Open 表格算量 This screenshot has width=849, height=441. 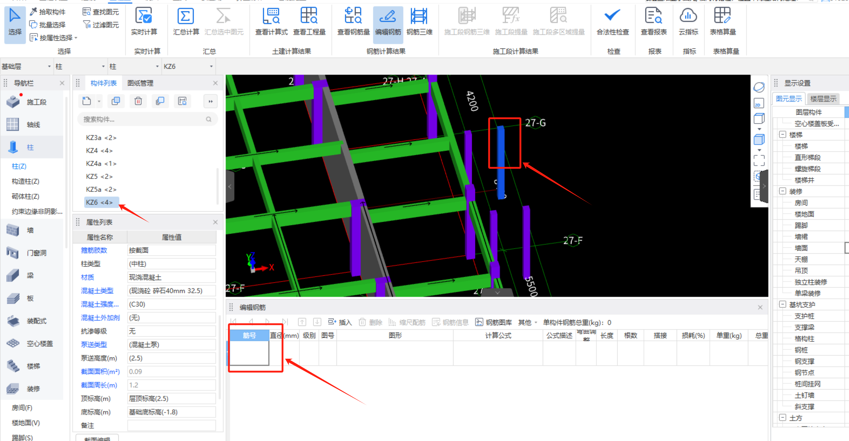tap(723, 22)
